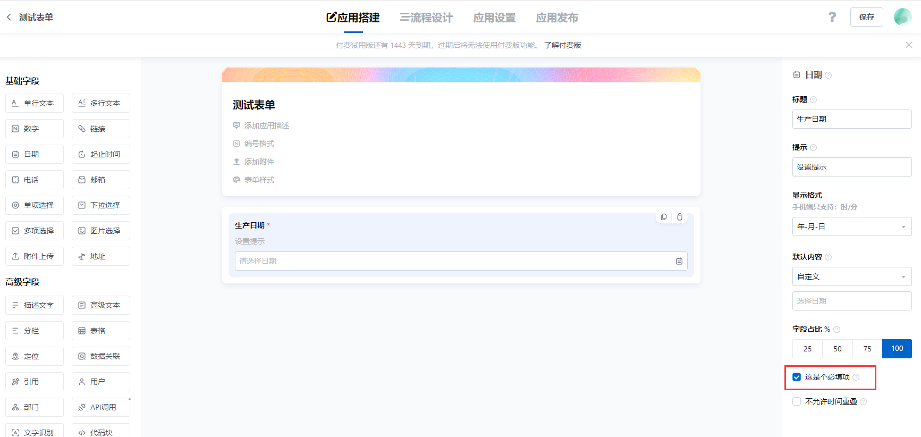Click 添加应用描述
The width and height of the screenshot is (921, 437).
[266, 125]
